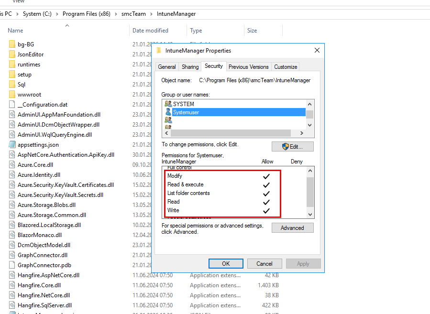Select the Hangfire.Core.dll file icon
This screenshot has height=314, width=430.
point(12,285)
